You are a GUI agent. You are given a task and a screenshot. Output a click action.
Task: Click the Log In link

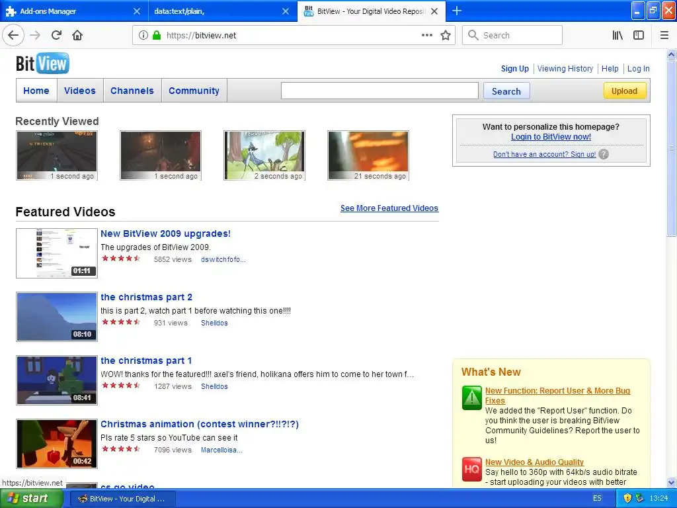[638, 69]
